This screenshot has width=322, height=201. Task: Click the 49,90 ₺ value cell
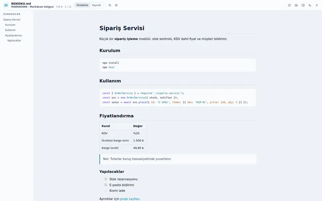tap(138, 148)
